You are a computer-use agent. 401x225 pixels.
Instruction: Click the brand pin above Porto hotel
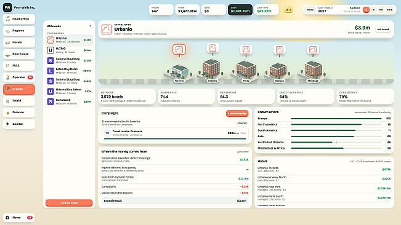click(246, 50)
